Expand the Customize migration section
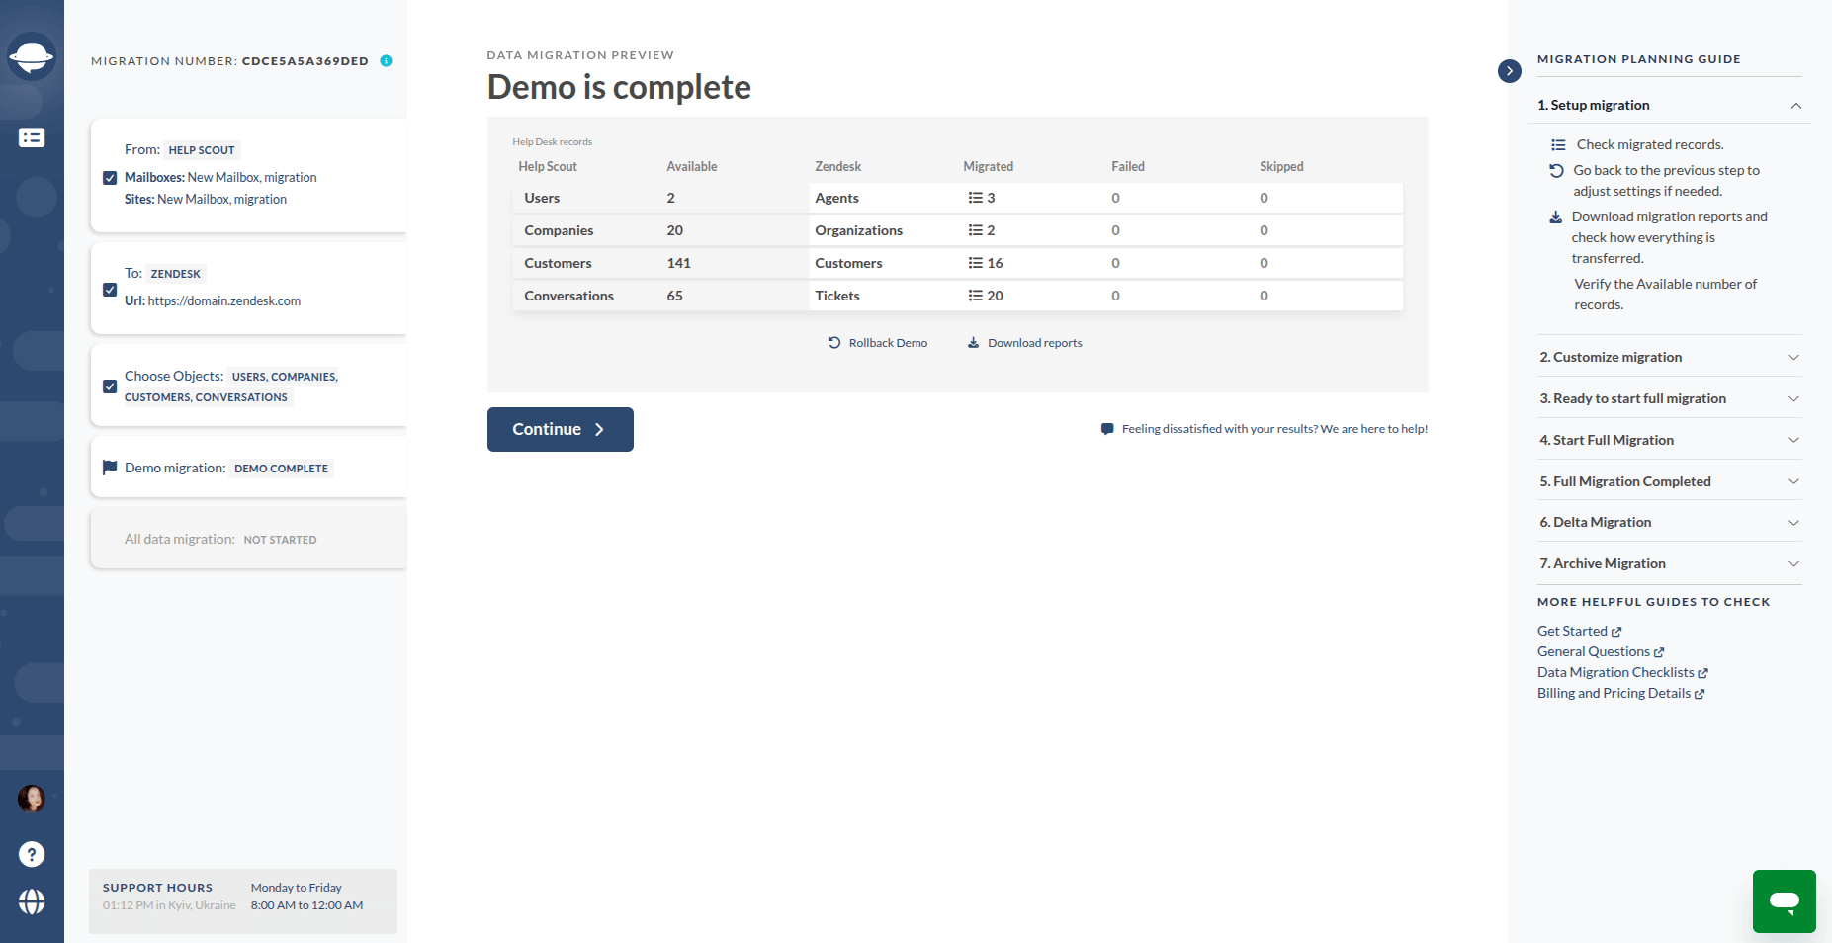Image resolution: width=1832 pixels, height=943 pixels. click(x=1793, y=358)
